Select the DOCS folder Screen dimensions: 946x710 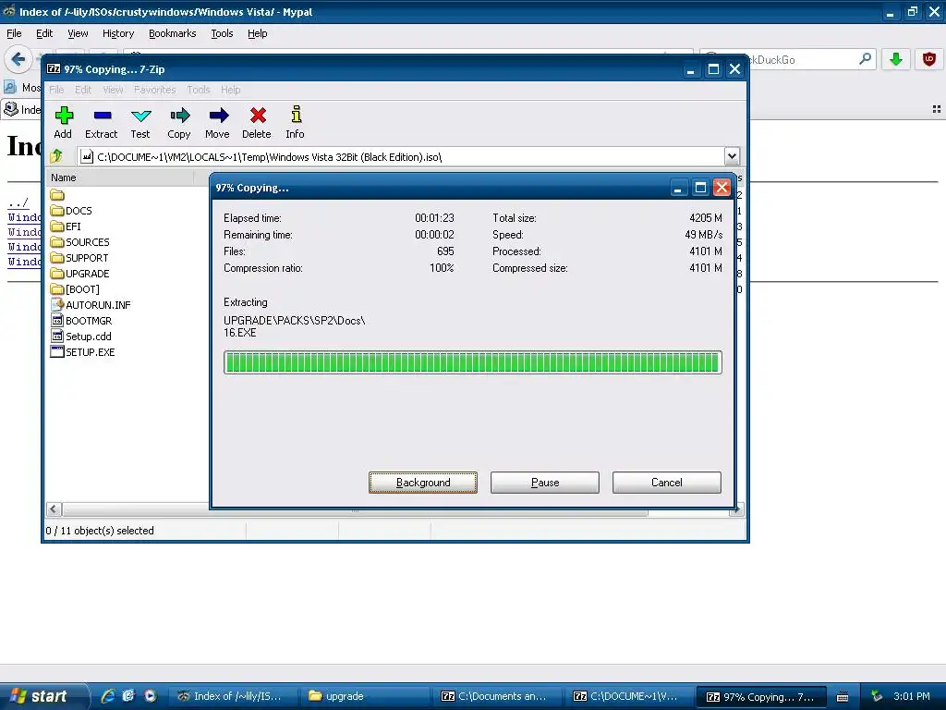[x=71, y=211]
